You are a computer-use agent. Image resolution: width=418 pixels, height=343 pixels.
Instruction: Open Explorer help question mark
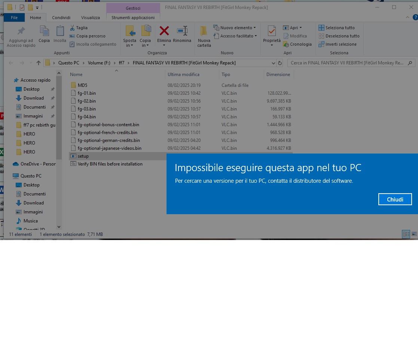pos(415,17)
